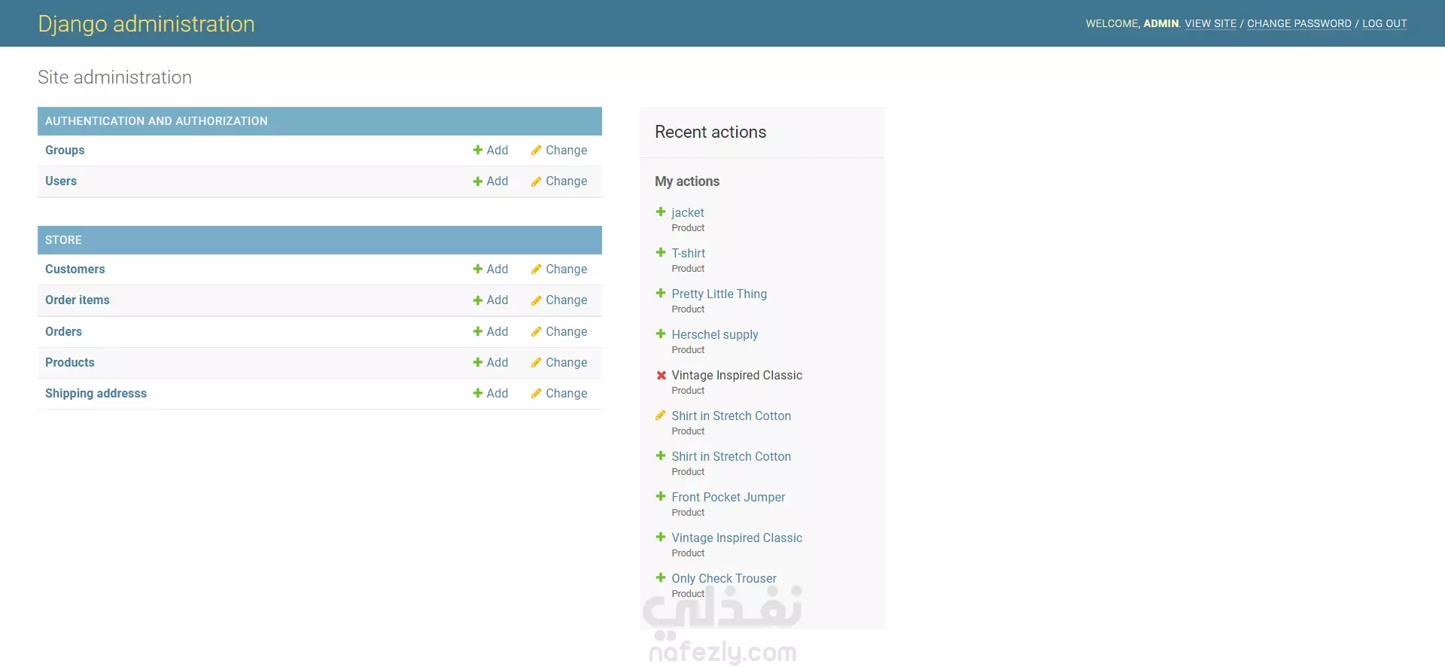Screen dimensions: 1445x667
Task: Click Add in the Products row
Action: click(491, 362)
